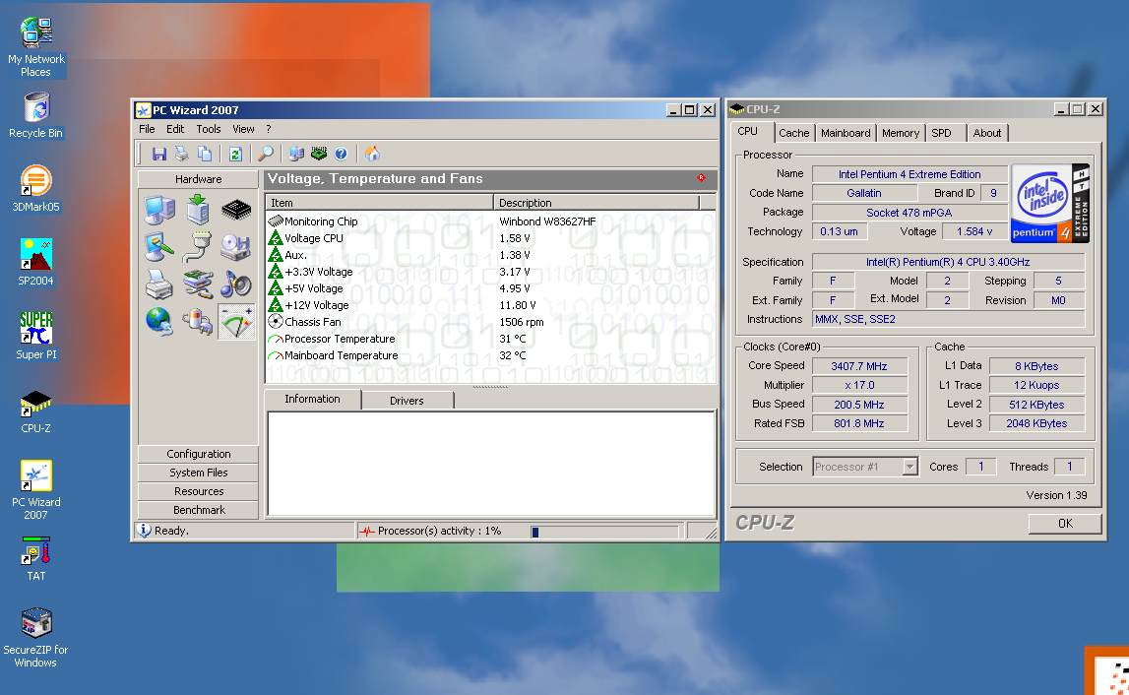Expand the Benchmark section in sidebar
The height and width of the screenshot is (695, 1129).
pyautogui.click(x=198, y=510)
